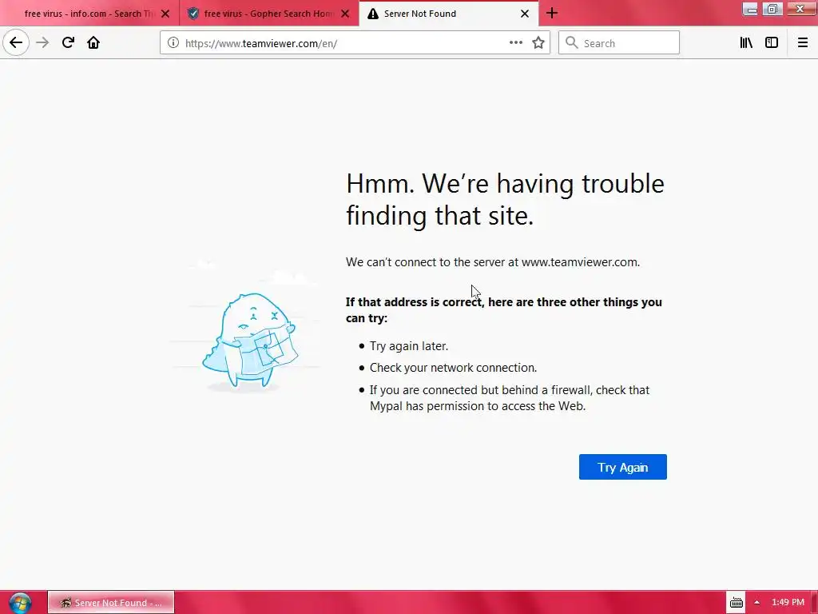Close the Gopher Search tab
818x614 pixels.
[345, 14]
